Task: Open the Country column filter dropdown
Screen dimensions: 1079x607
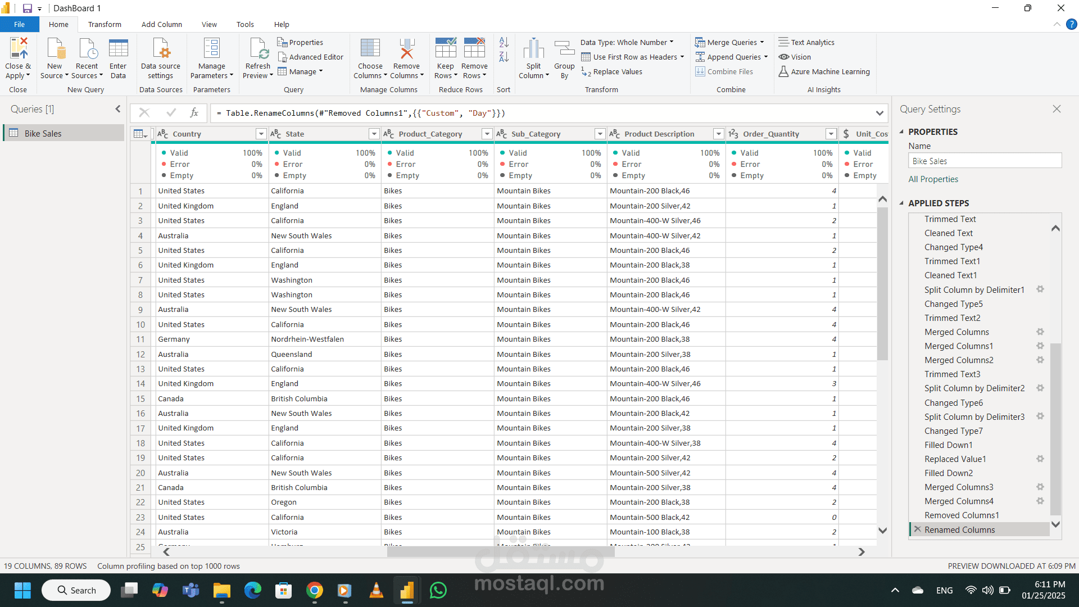Action: [x=261, y=134]
